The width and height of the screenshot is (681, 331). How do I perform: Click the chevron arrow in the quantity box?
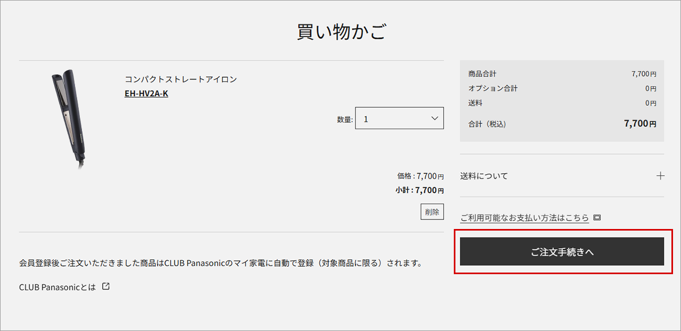[x=435, y=118]
